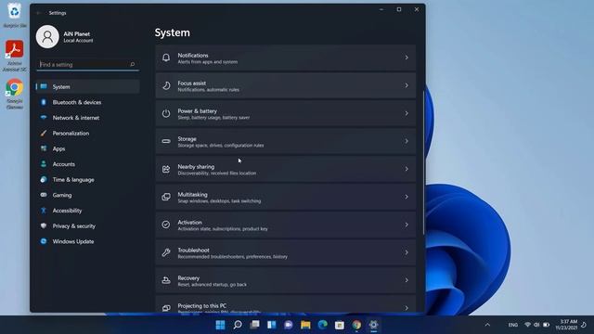The height and width of the screenshot is (334, 594).
Task: Open the Wi-Fi network tray icon
Action: click(x=527, y=325)
